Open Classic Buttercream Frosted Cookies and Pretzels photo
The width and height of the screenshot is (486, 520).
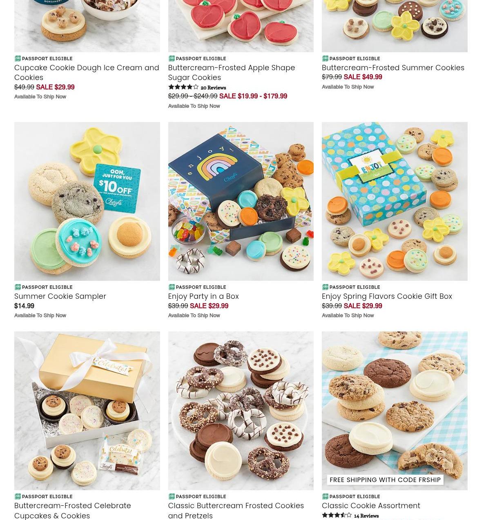pos(241,411)
